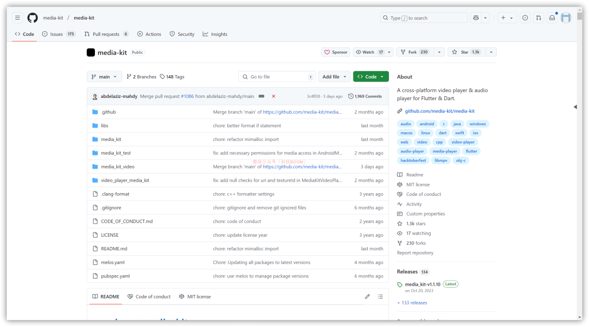Expand the create new dropdown arrow

511,17
